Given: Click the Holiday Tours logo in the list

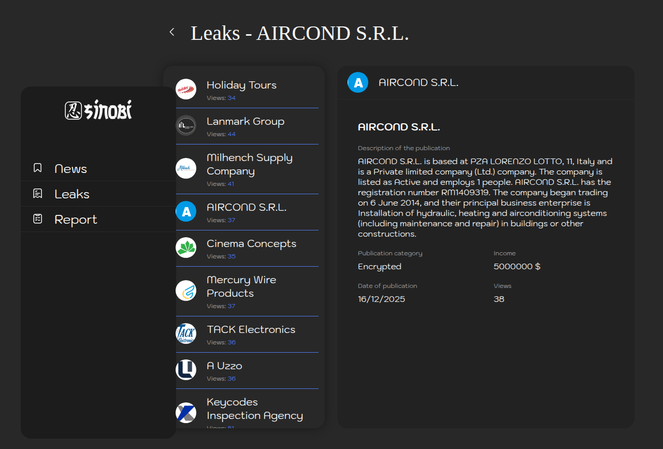Looking at the screenshot, I should [x=186, y=89].
